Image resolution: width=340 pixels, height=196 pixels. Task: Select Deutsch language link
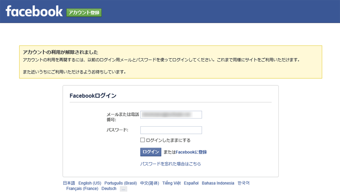pos(109,189)
